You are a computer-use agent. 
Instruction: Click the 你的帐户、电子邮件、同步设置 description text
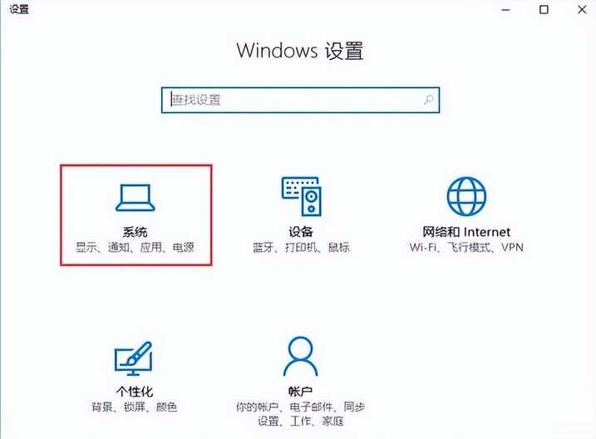[x=300, y=414]
